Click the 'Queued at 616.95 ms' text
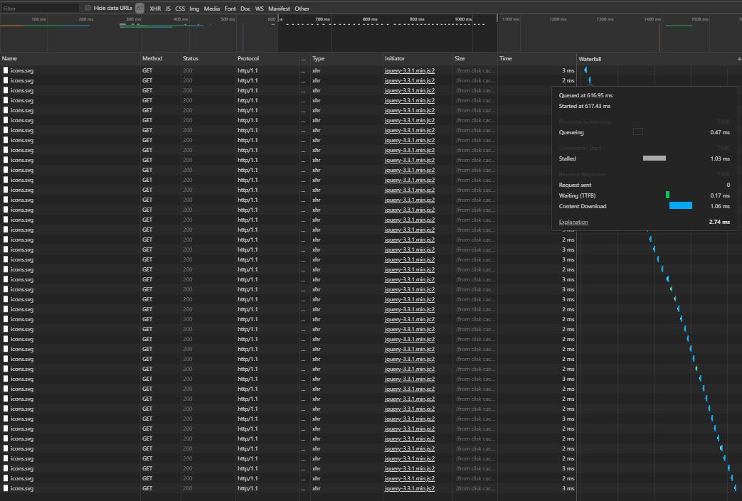This screenshot has height=501, width=742. [585, 95]
